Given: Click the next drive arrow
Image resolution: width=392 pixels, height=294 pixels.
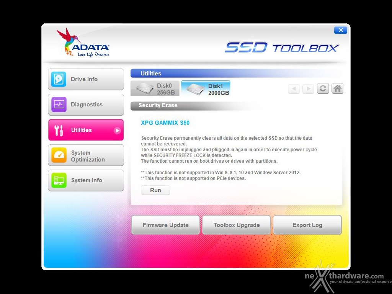Looking at the screenshot, I should point(308,88).
